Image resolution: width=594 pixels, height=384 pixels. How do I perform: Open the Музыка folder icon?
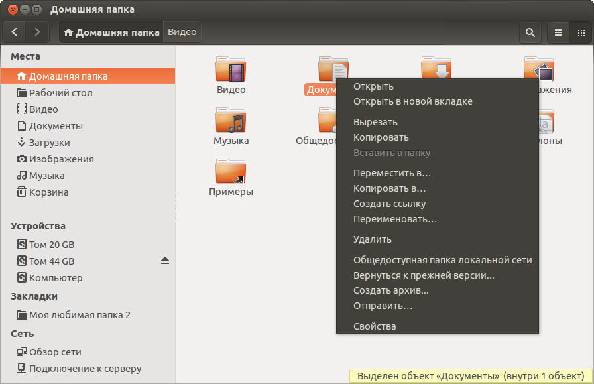point(231,121)
